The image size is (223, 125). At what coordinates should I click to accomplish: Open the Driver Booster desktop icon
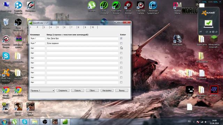(x=129, y=8)
